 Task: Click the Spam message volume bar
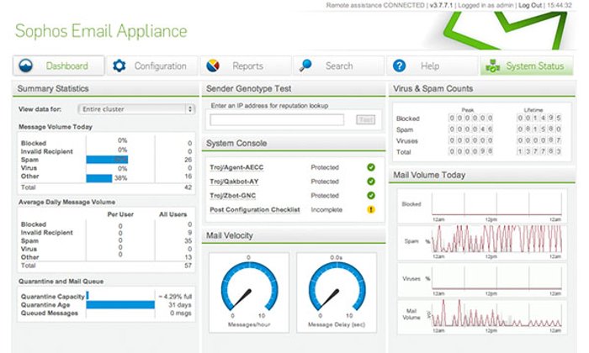click(107, 160)
